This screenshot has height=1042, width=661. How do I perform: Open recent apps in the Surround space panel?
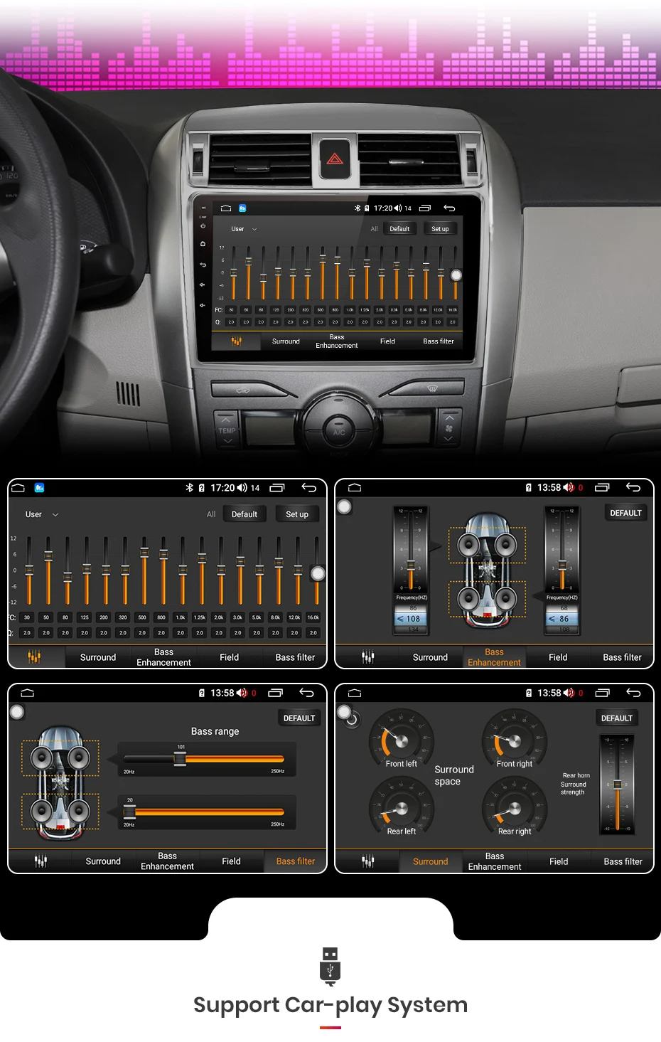(602, 693)
